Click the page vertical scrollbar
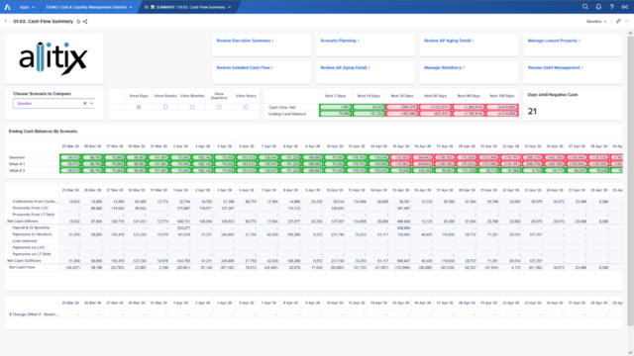Screen dimensions: 634x356 630,182
